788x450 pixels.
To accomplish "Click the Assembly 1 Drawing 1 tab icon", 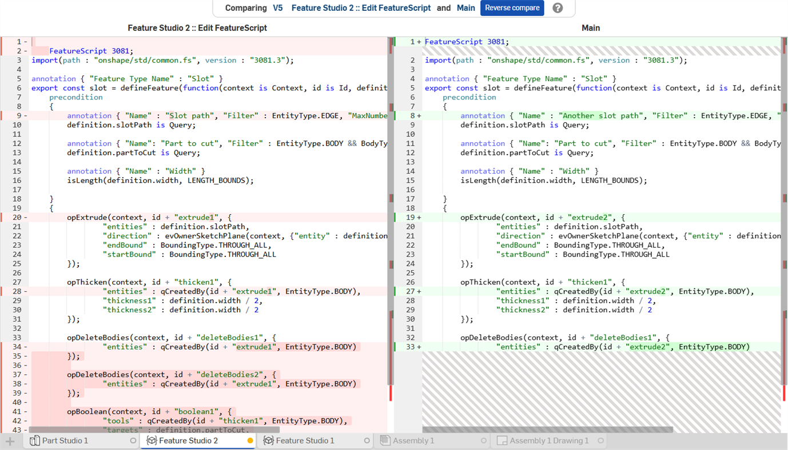I will coord(502,441).
